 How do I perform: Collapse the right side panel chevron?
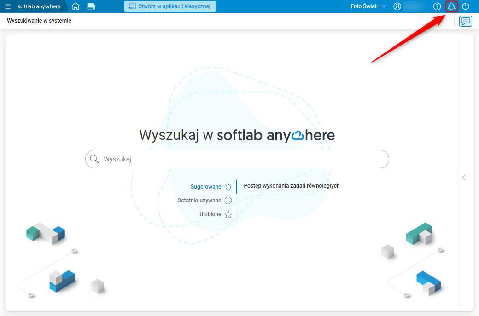click(463, 177)
